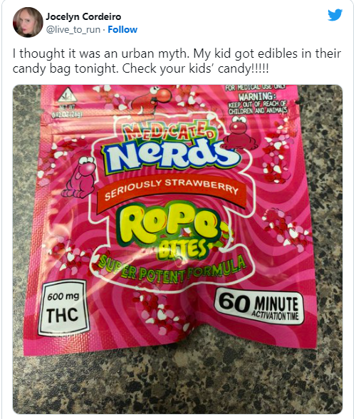
Task: Click the white Nerds logo text
Action: point(170,156)
